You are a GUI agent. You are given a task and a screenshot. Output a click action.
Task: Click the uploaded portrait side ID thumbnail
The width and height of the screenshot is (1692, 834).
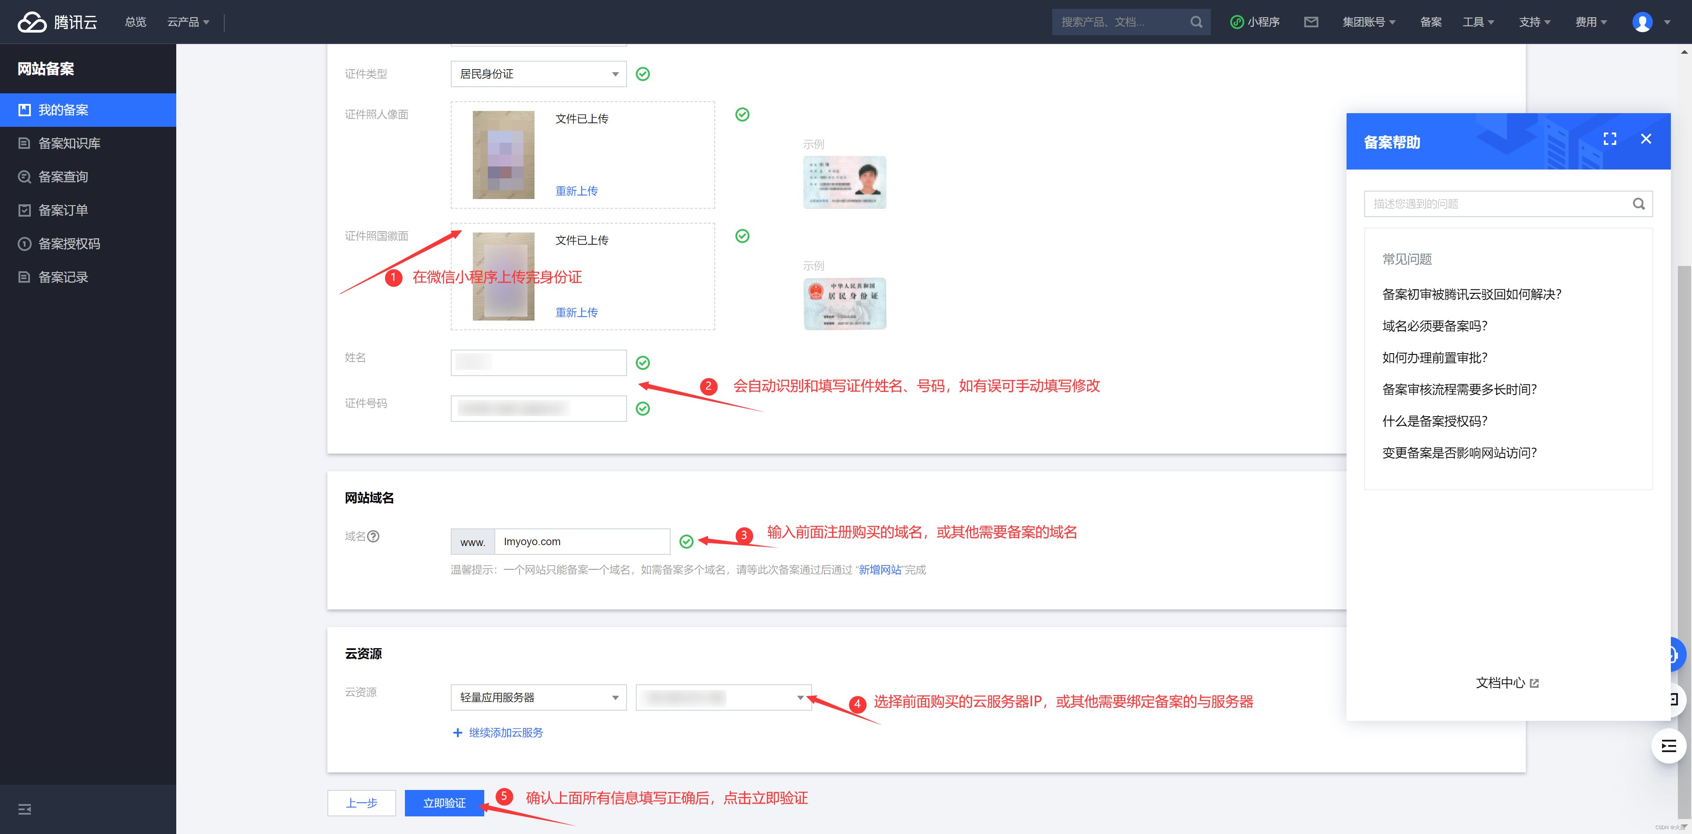tap(503, 155)
